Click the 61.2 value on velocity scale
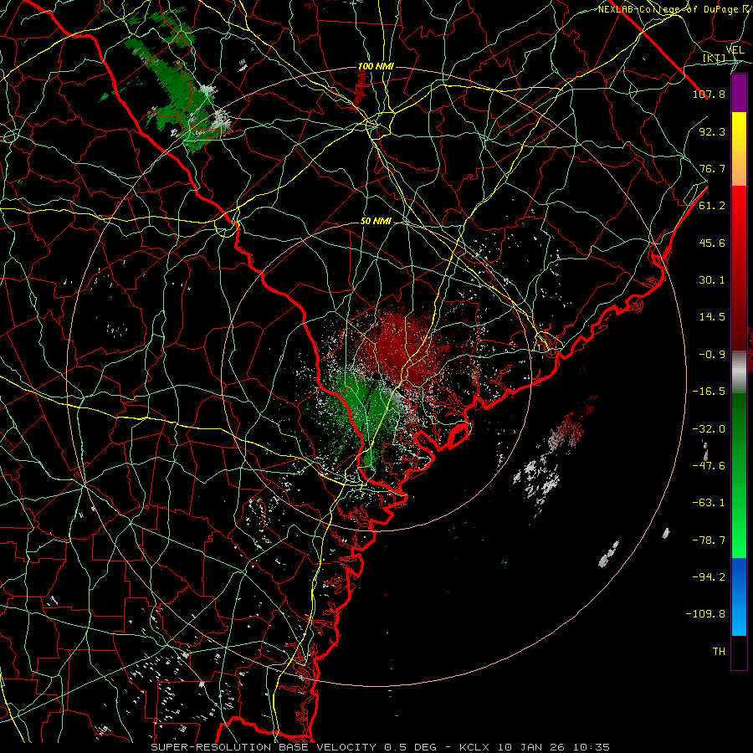The height and width of the screenshot is (753, 753). 712,206
